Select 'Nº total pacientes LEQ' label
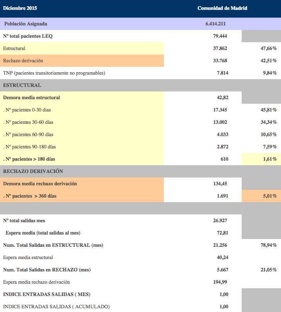The image size is (281, 312). pos(28,36)
